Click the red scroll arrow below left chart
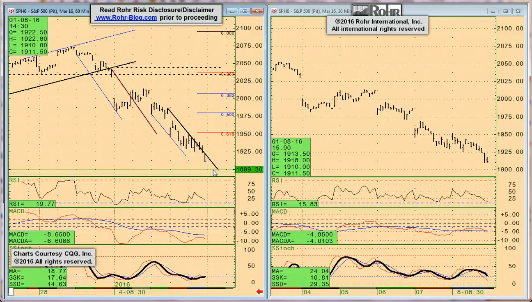Image resolution: width=532 pixels, height=302 pixels. coord(259,292)
